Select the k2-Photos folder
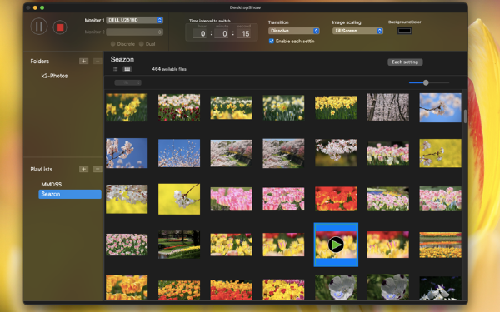The width and height of the screenshot is (500, 312). [54, 76]
